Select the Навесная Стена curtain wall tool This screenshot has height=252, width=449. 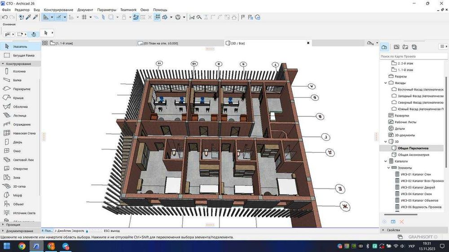pos(20,133)
